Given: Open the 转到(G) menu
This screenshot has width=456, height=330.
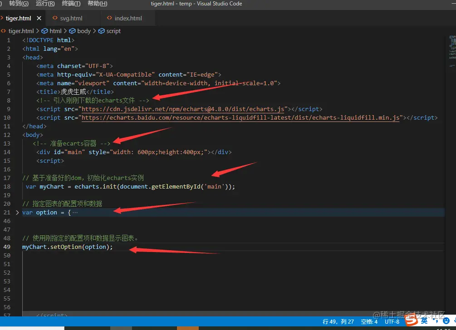Looking at the screenshot, I should point(19,4).
